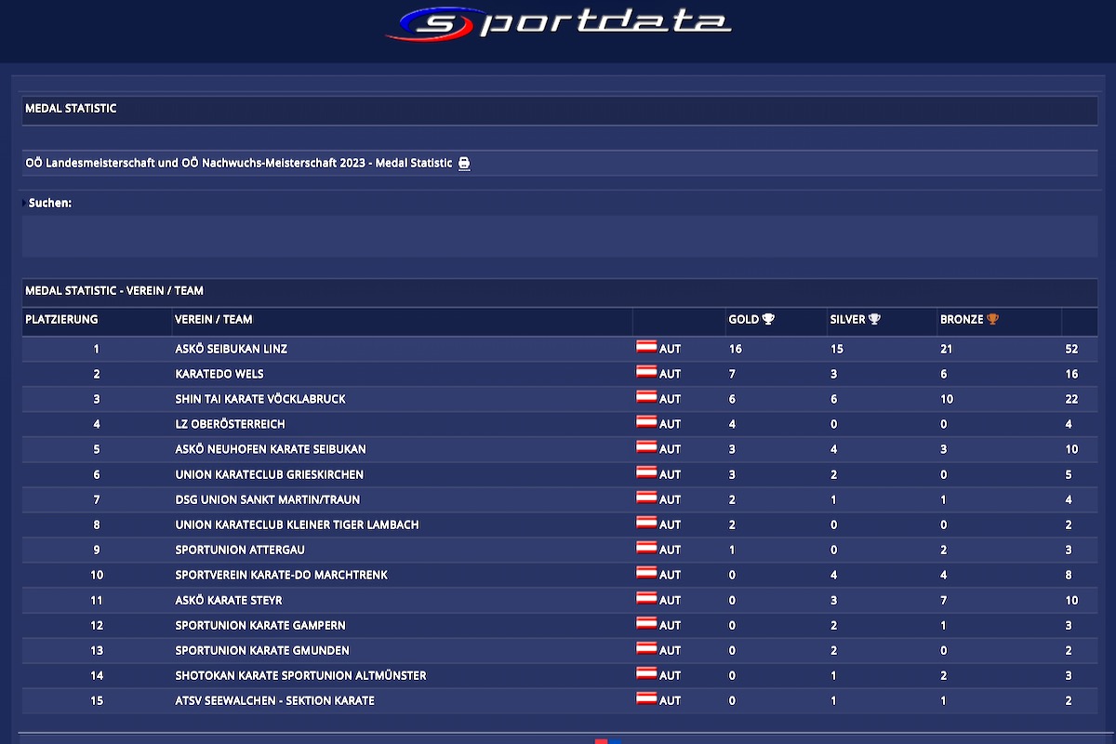The width and height of the screenshot is (1116, 744).
Task: Click gold count 16 in first row
Action: pyautogui.click(x=735, y=350)
